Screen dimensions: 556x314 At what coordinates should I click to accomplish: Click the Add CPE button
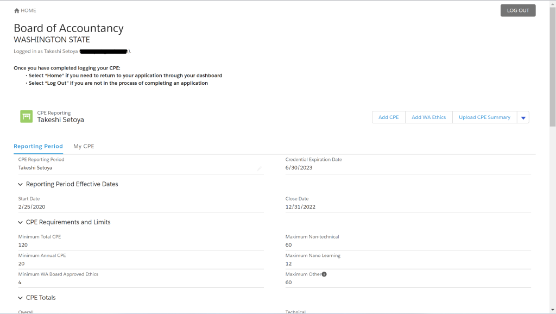pos(389,117)
